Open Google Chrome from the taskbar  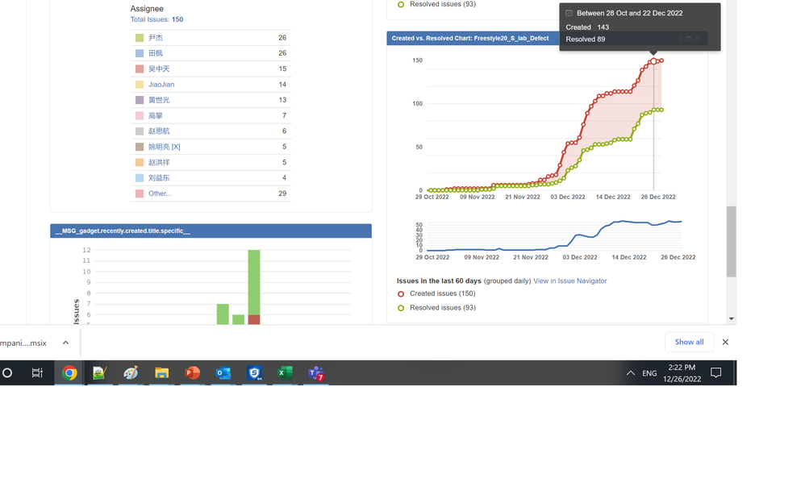click(69, 373)
